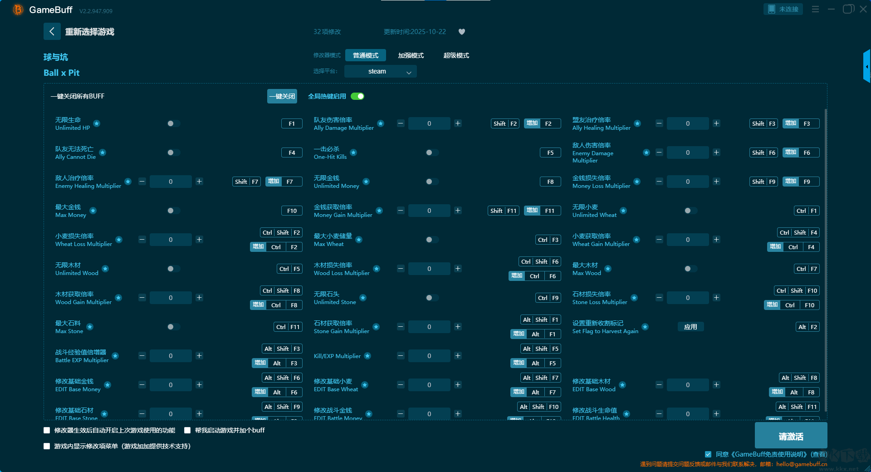The image size is (871, 472).
Task: Enable the Unlimited HP toggle
Action: pyautogui.click(x=173, y=123)
